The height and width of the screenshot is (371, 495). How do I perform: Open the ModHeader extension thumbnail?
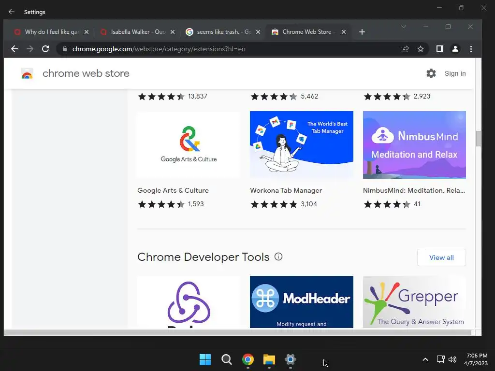click(302, 302)
